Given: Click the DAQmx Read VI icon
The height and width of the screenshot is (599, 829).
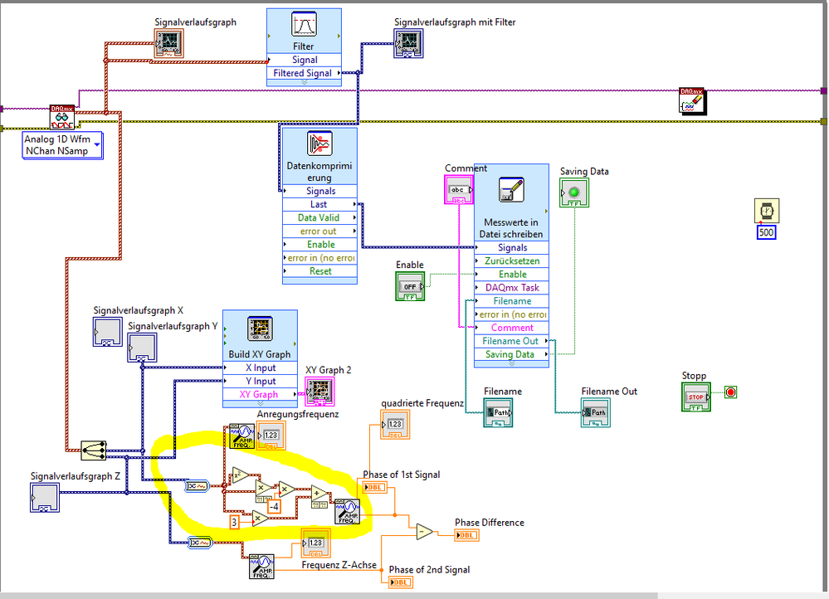Looking at the screenshot, I should tap(62, 117).
